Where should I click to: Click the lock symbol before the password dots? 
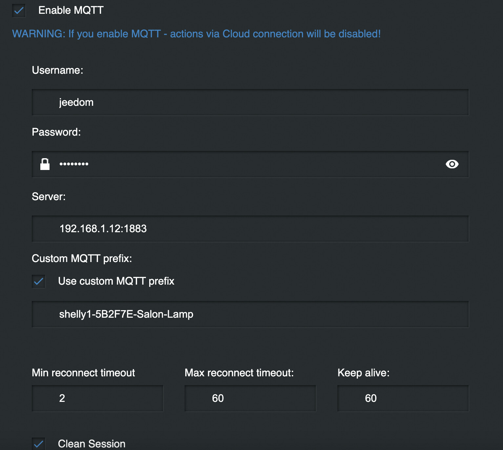[x=45, y=164]
